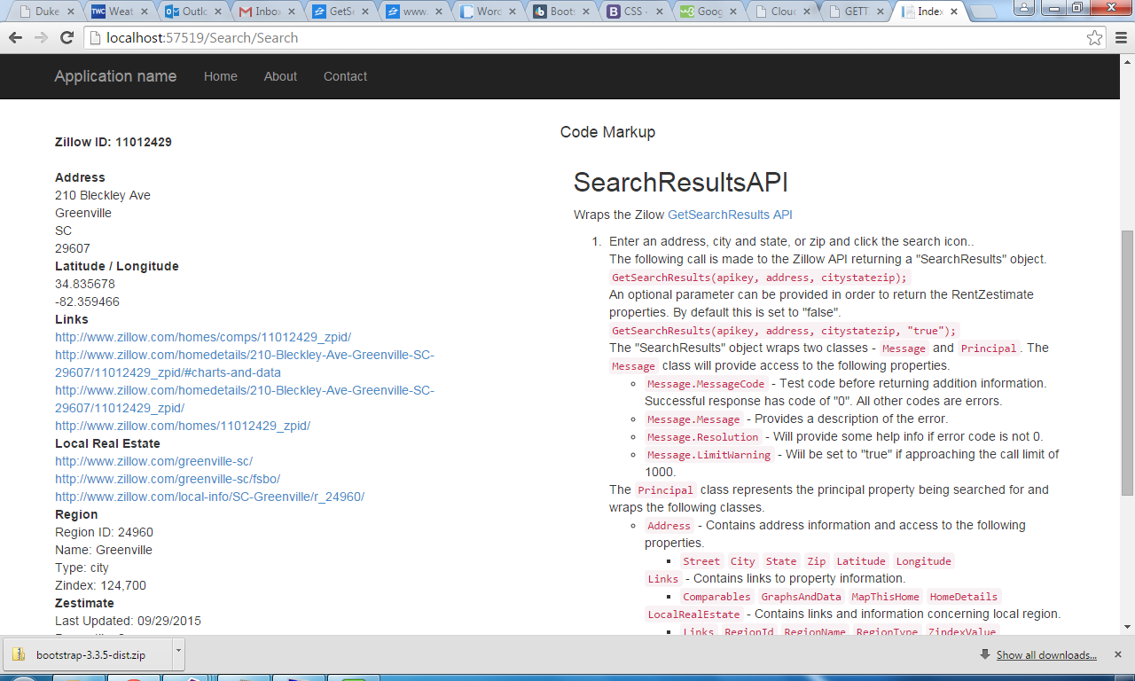Screen dimensions: 1135x681
Task: Click the Message.MessageCode code label
Action: tap(706, 384)
